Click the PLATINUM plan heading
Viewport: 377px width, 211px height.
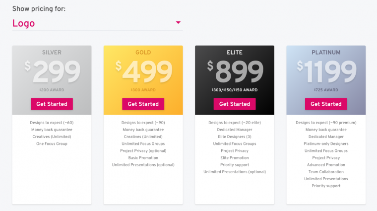tap(326, 52)
